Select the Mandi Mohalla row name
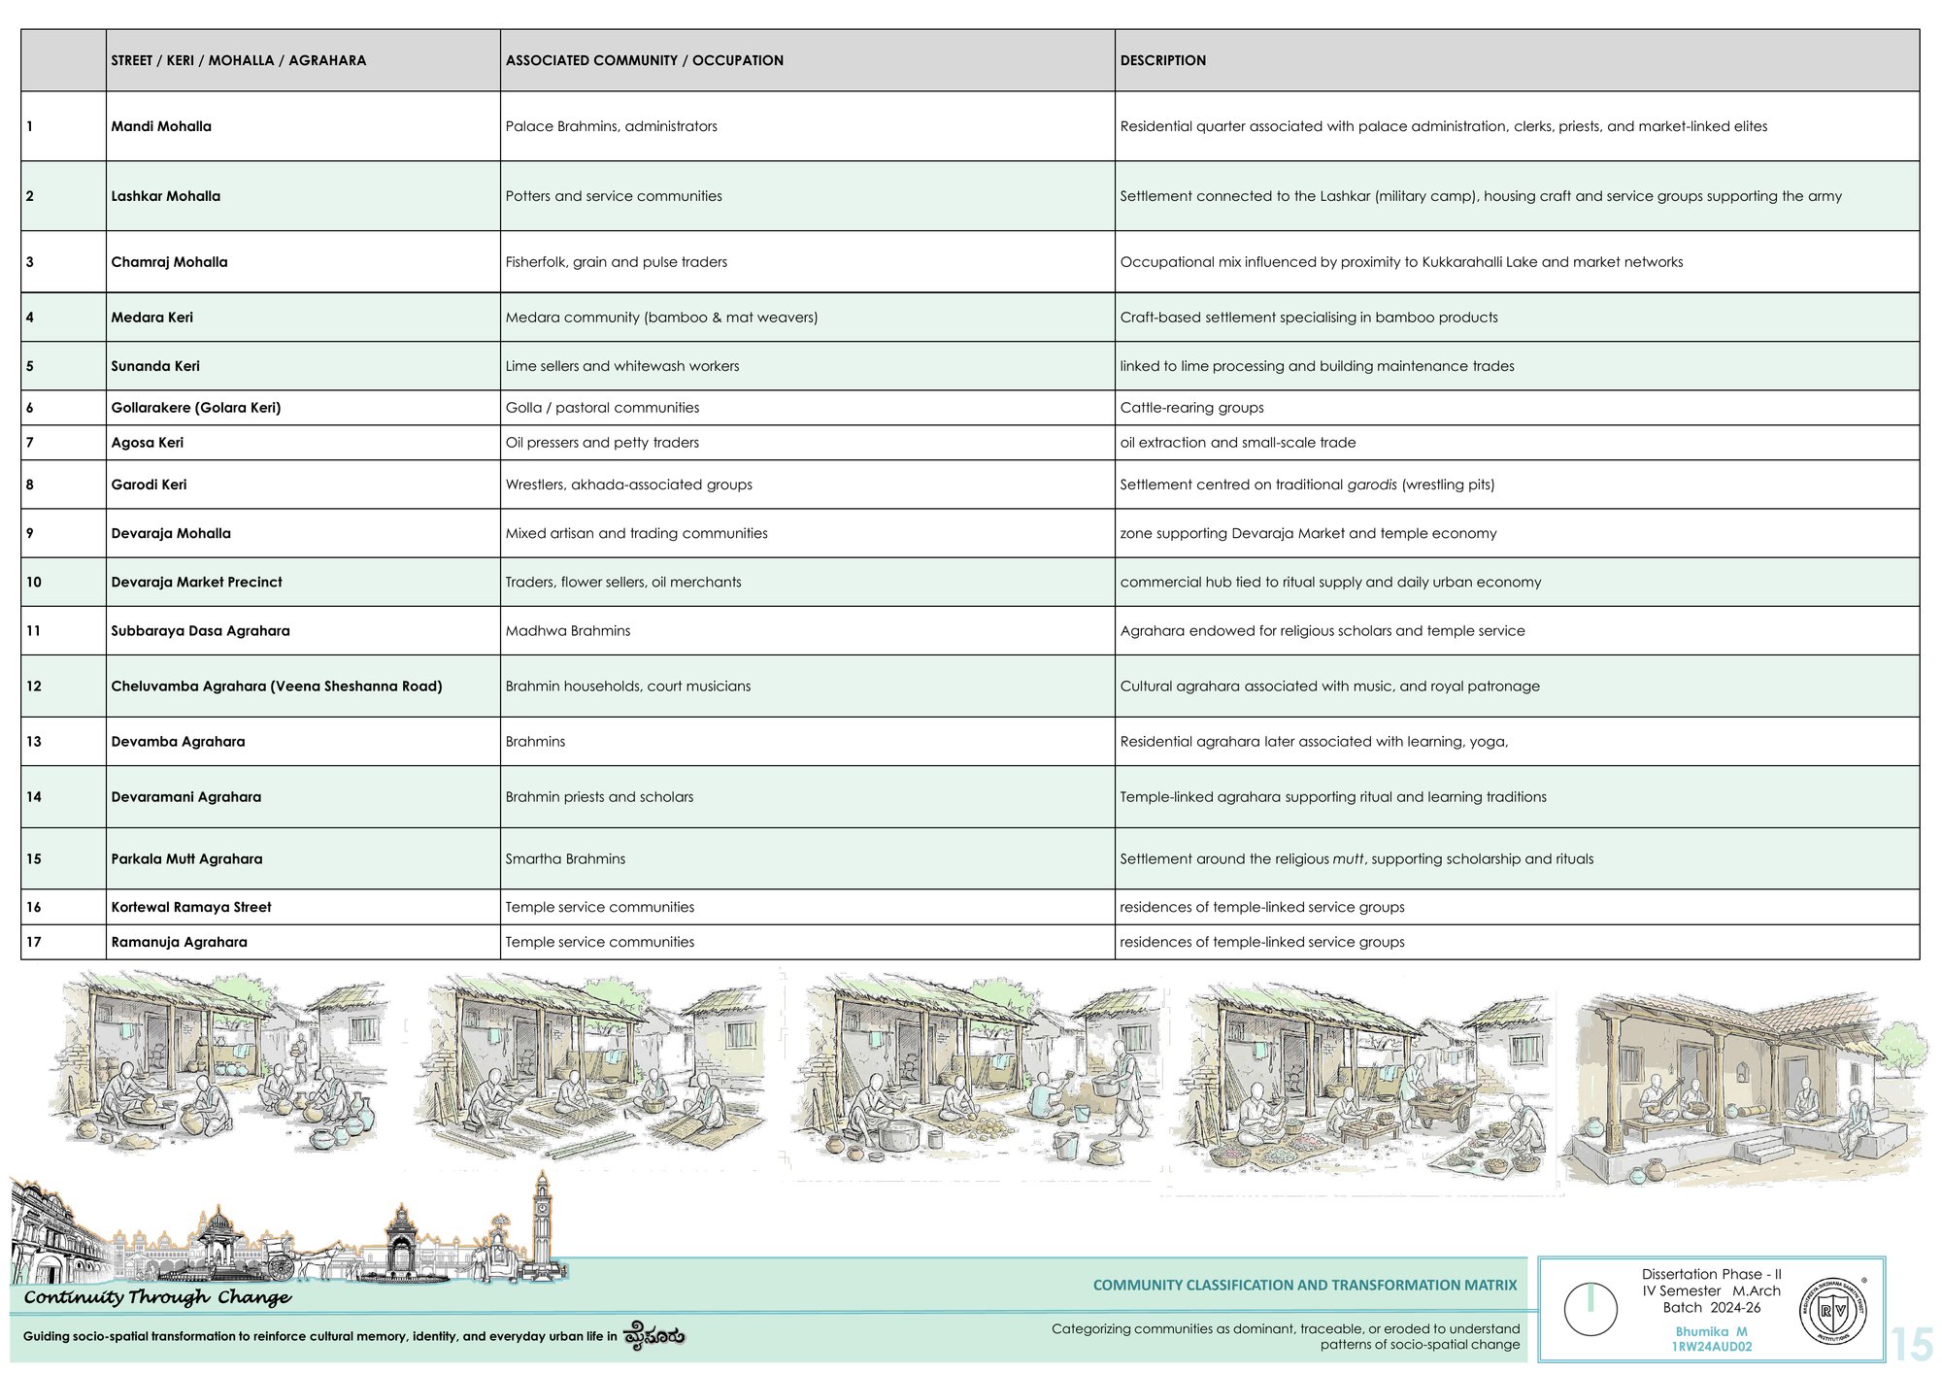This screenshot has width=1942, height=1373. (161, 126)
